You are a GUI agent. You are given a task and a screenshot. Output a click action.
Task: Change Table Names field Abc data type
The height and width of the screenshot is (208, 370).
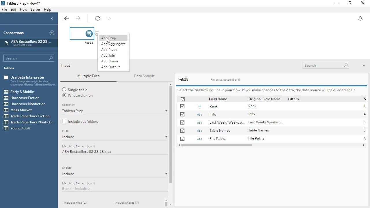pos(199,131)
